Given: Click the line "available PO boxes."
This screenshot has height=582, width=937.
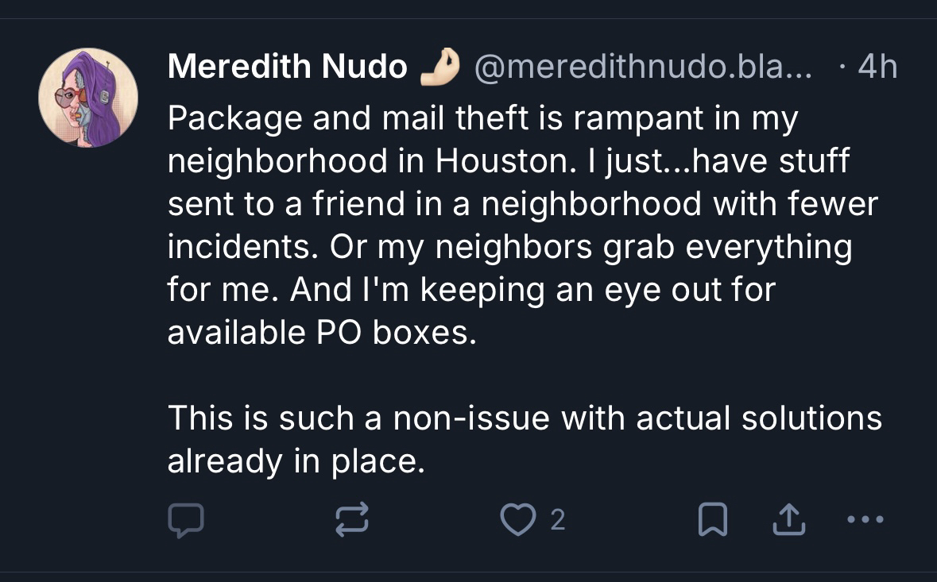Looking at the screenshot, I should coord(322,333).
